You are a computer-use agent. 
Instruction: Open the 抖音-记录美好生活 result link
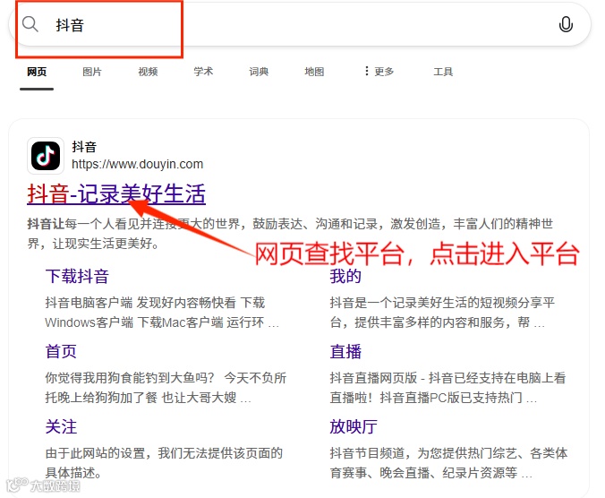tap(116, 193)
